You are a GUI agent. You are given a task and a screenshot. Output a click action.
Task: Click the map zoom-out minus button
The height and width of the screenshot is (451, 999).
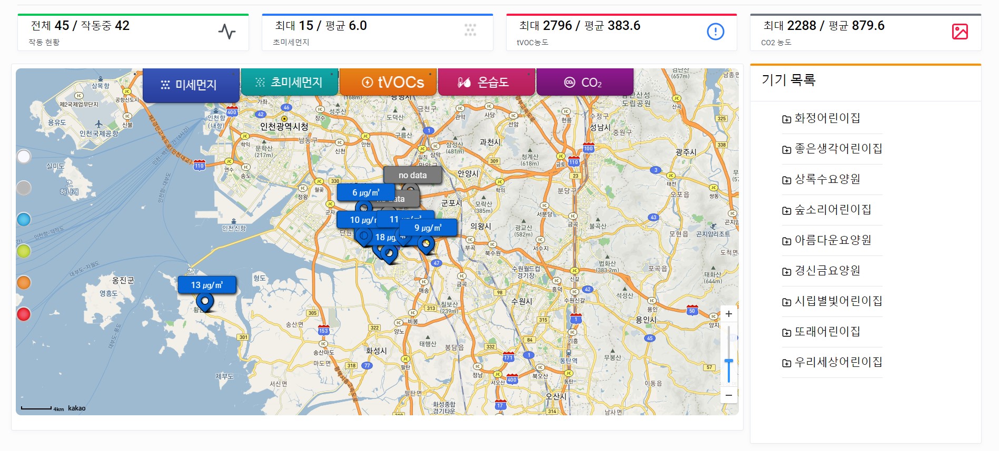pyautogui.click(x=729, y=395)
